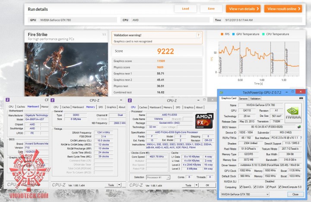Viewport: 311px width, 202px height.
Task: Click GPU-Z BIOS save chip icon
Action: click(299, 127)
